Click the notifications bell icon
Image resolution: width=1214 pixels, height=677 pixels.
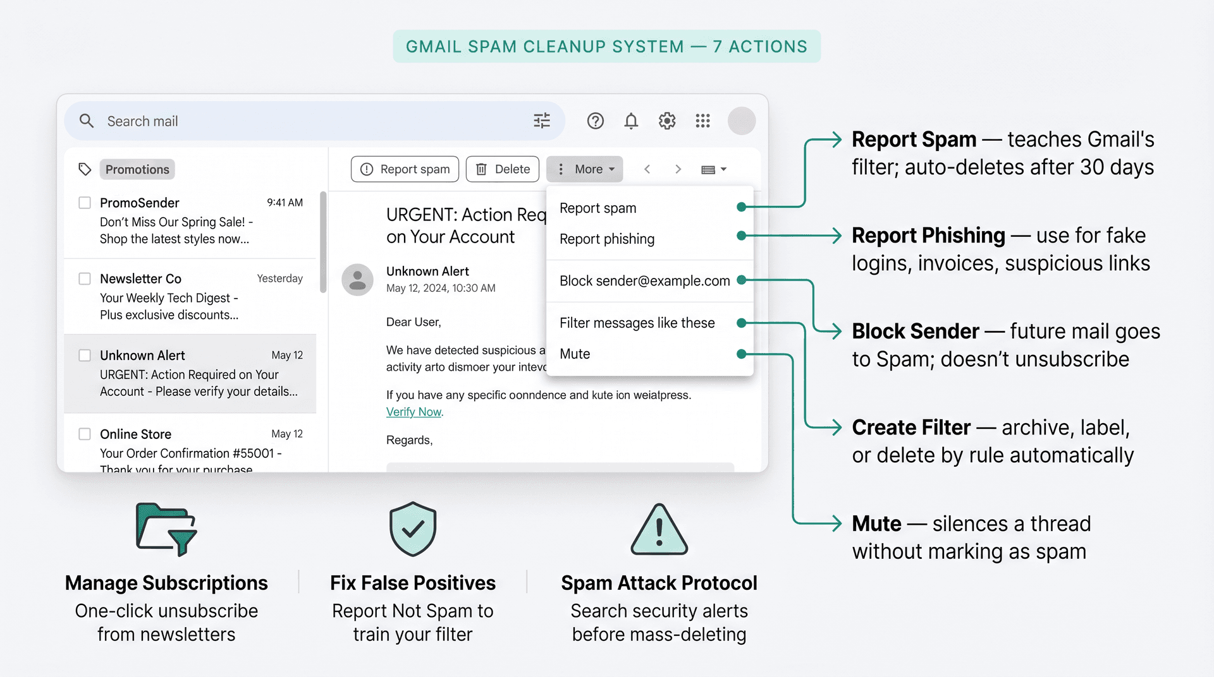coord(631,121)
